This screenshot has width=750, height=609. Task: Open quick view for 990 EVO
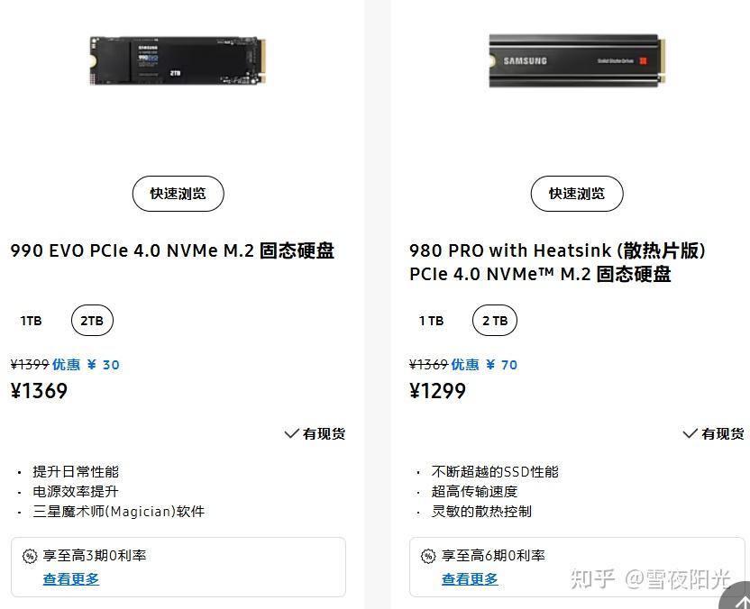(x=178, y=194)
